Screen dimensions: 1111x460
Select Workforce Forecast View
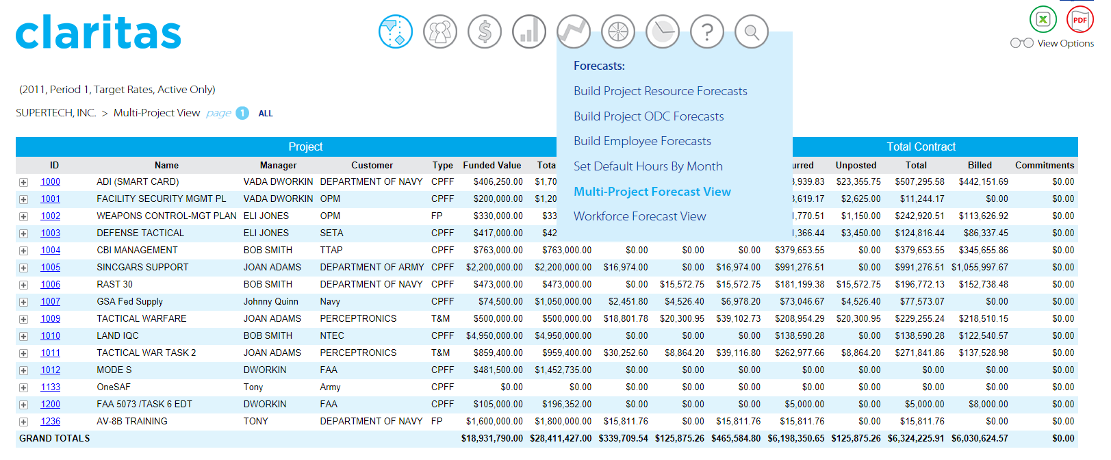click(x=640, y=216)
